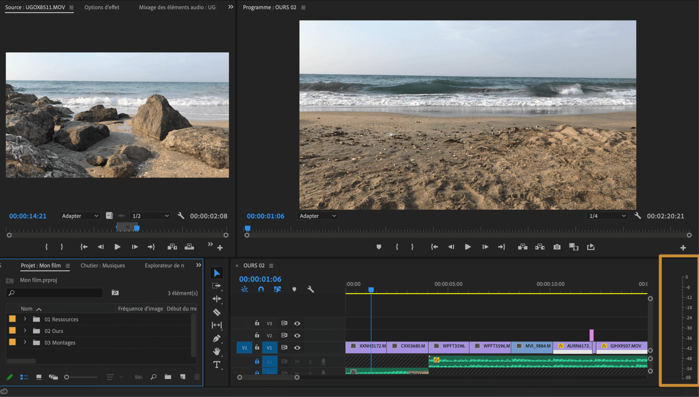Screen dimensions: 699x397
Task: Click Lift button in Program monitor
Action: click(523, 247)
